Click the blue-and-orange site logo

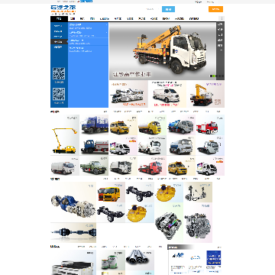coord(63,9)
